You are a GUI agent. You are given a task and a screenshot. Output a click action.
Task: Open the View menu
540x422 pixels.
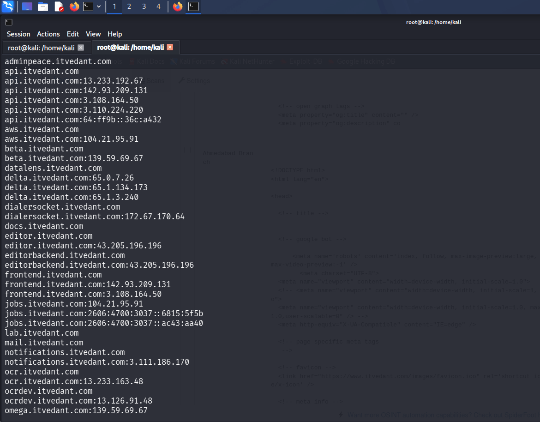click(93, 34)
